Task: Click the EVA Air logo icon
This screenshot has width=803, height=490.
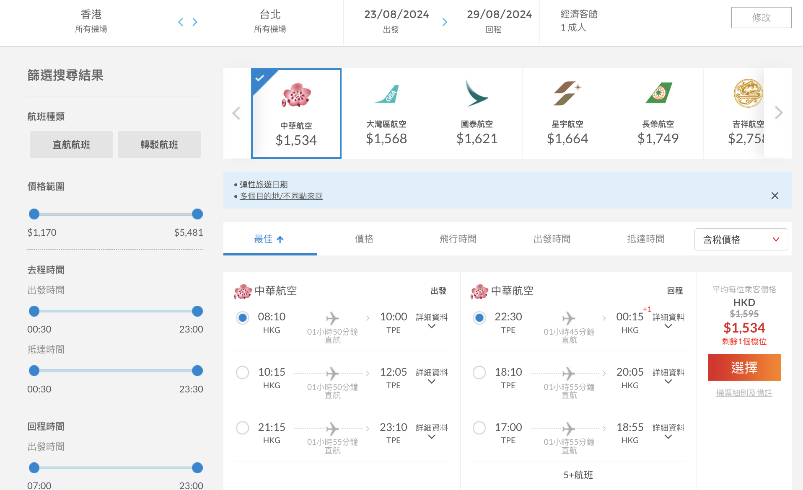Action: pyautogui.click(x=658, y=93)
